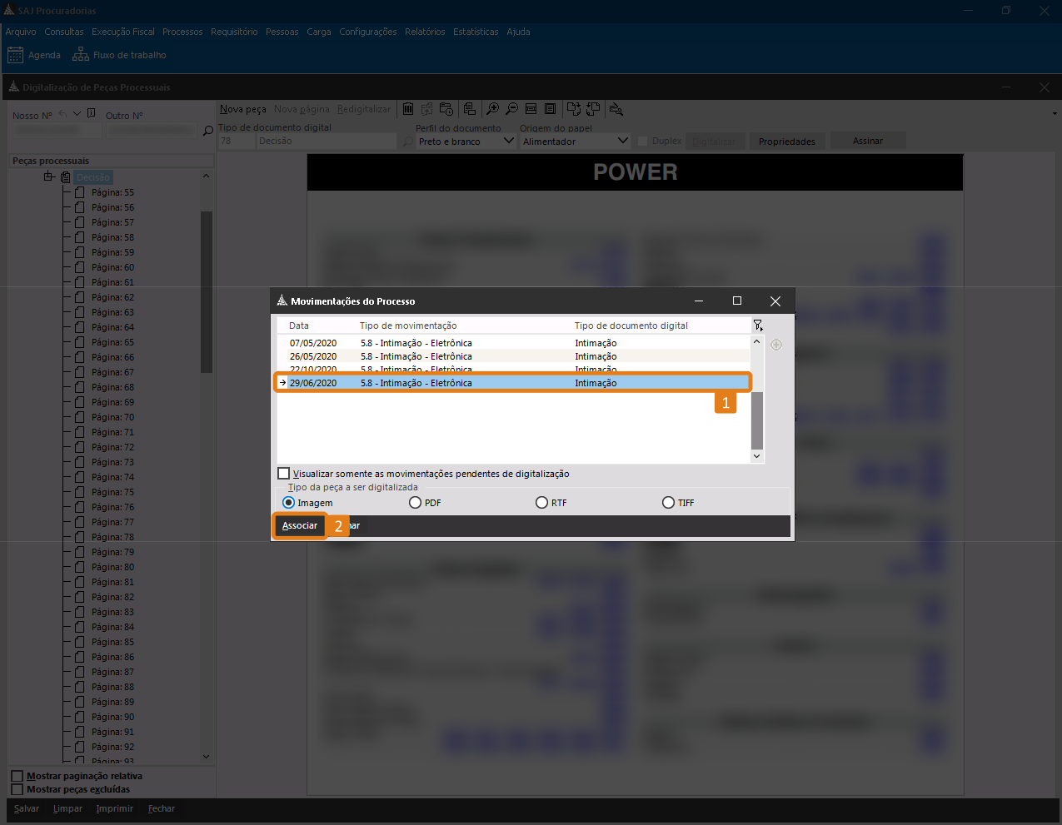Viewport: 1062px width, 825px height.
Task: Open the Relatórios menu
Action: click(425, 32)
